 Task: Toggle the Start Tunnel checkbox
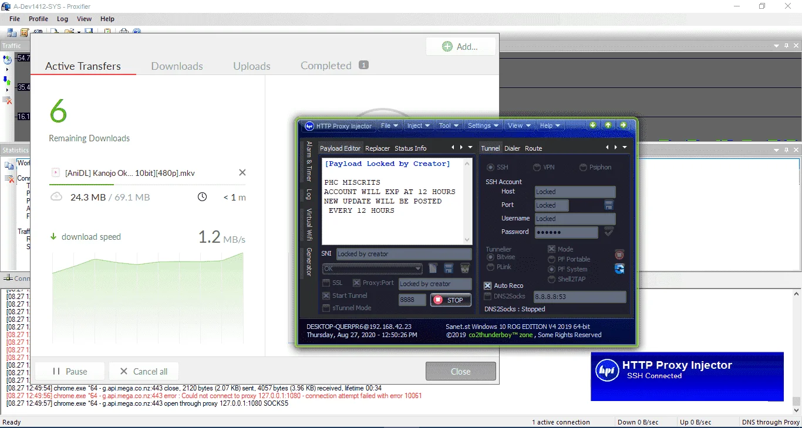coord(326,295)
